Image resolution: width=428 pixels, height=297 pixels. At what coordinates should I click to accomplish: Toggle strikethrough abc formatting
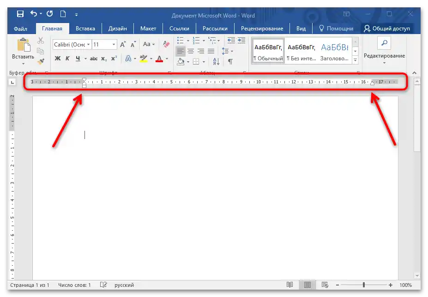click(94, 58)
